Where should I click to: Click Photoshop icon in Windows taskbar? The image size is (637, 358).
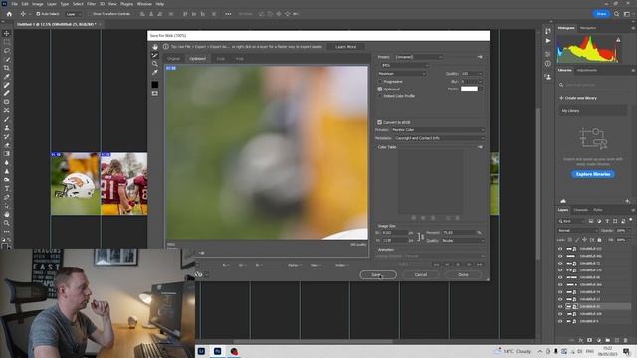pyautogui.click(x=217, y=351)
